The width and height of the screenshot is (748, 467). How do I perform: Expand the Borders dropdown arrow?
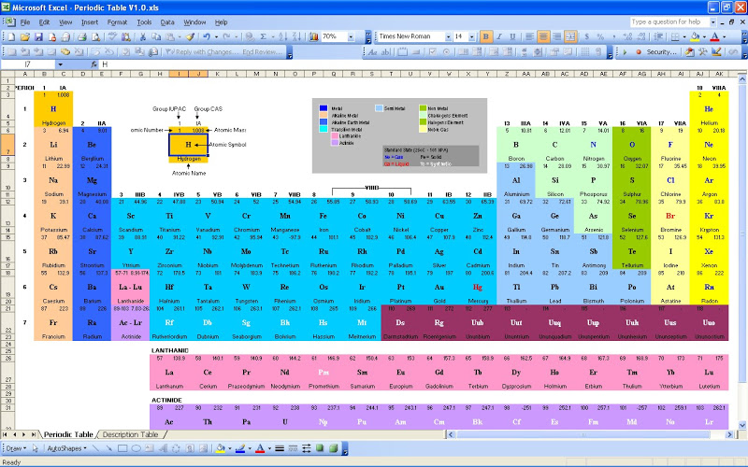point(684,36)
